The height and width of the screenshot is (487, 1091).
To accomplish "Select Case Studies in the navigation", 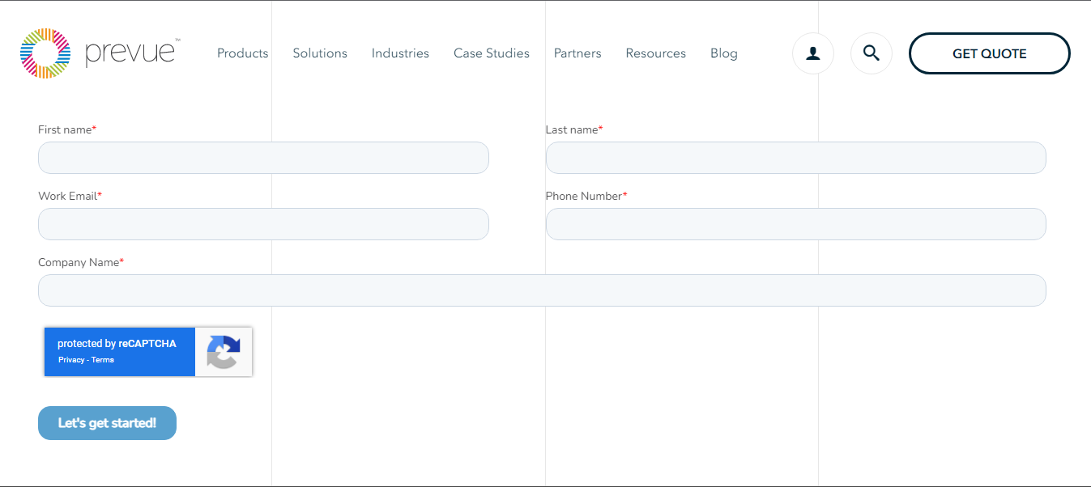I will pyautogui.click(x=491, y=53).
